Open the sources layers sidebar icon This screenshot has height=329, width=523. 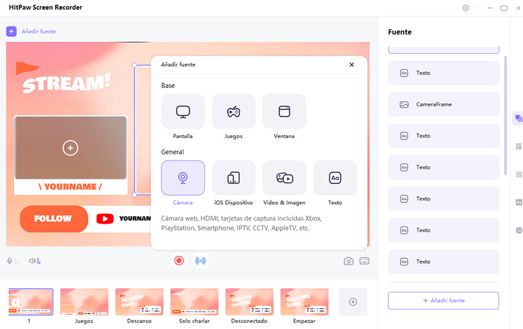click(519, 119)
